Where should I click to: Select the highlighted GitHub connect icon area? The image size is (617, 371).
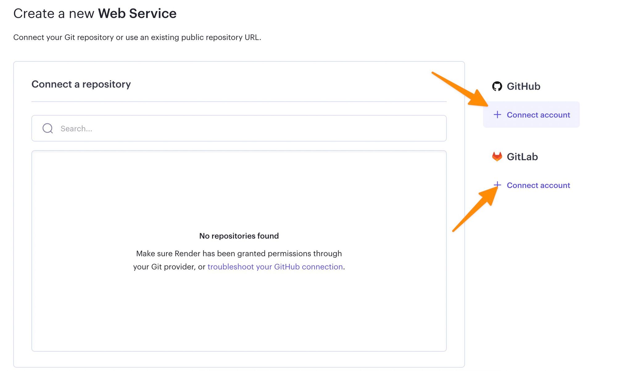[x=531, y=115]
